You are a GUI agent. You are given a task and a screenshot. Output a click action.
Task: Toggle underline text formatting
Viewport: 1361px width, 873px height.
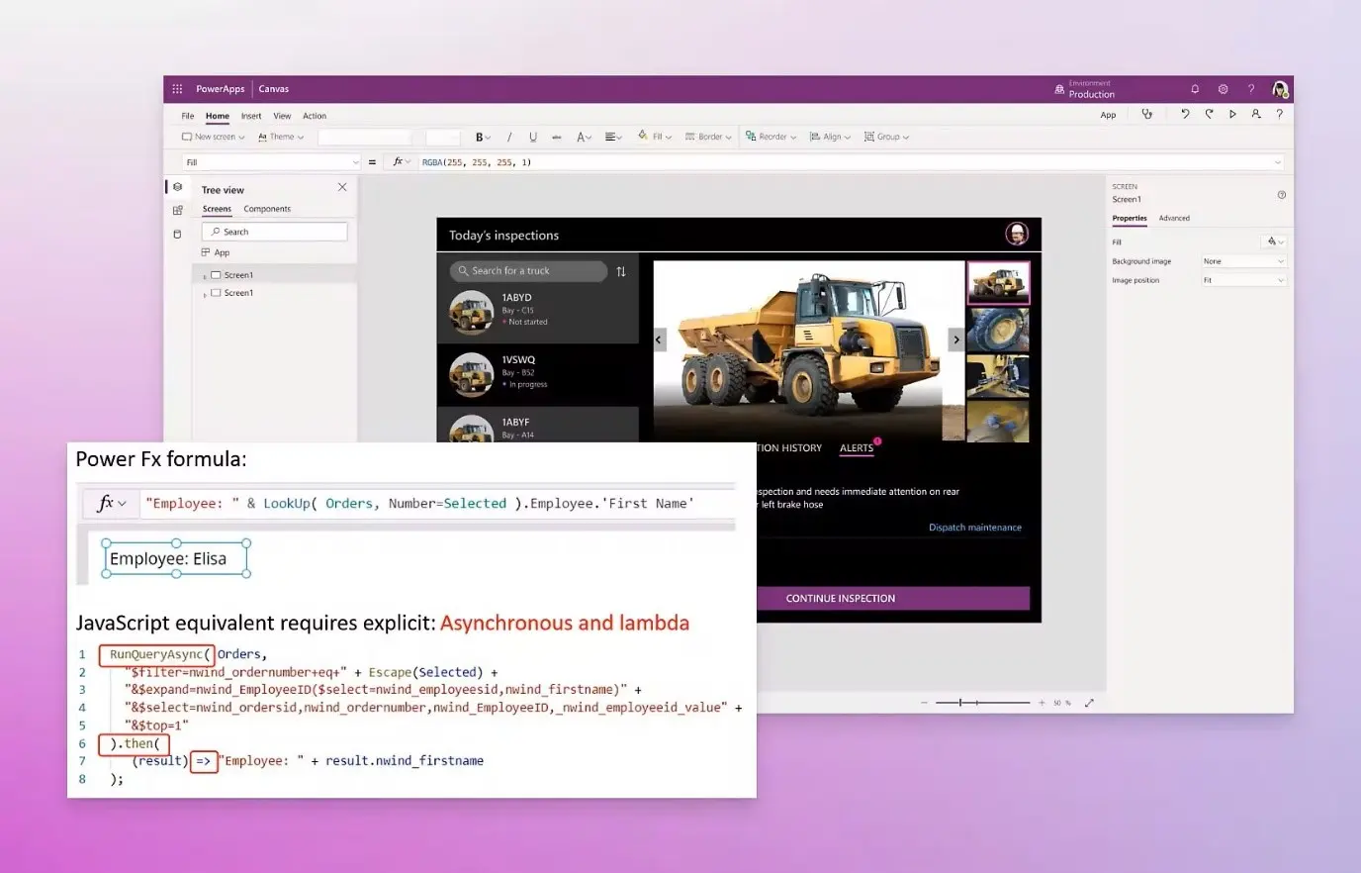(533, 138)
